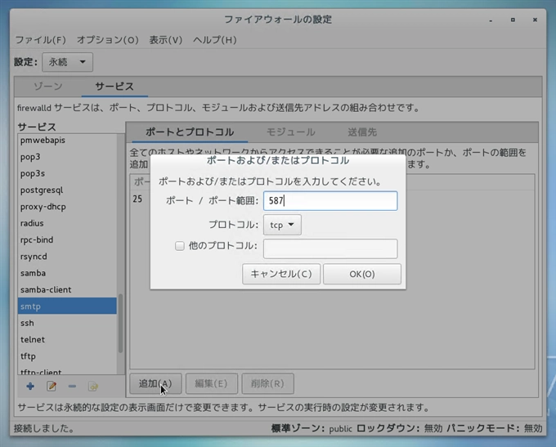Select postgresql in the services list
556x447 pixels.
[67, 190]
